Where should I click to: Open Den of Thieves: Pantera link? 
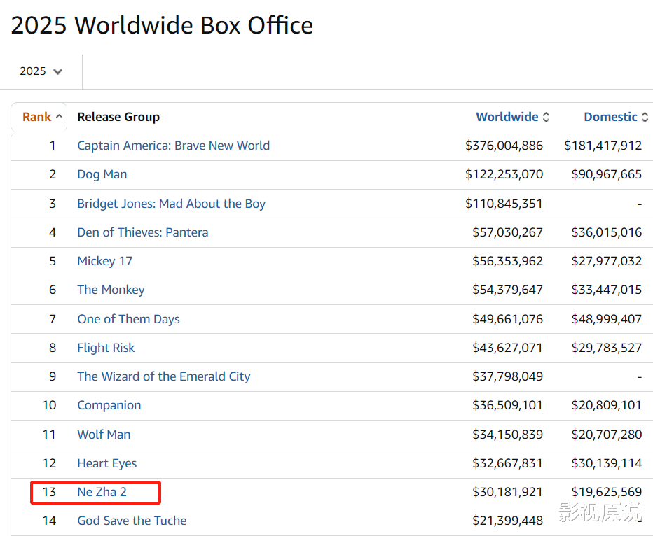coord(142,232)
